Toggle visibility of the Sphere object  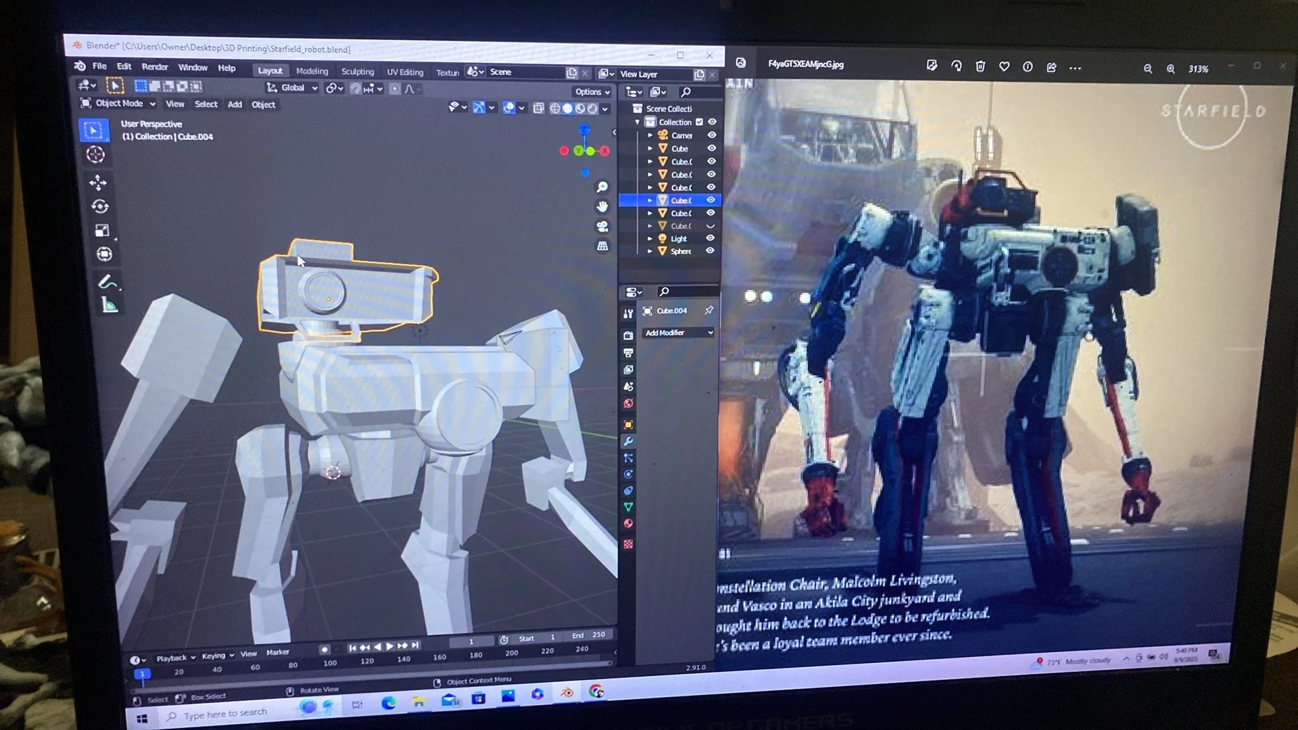click(710, 251)
